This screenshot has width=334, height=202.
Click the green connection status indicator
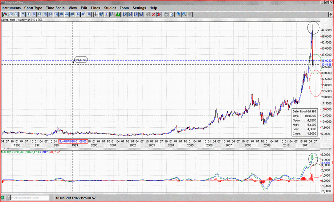point(3,198)
